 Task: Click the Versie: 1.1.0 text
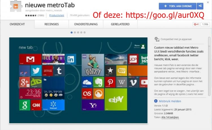[161, 106]
